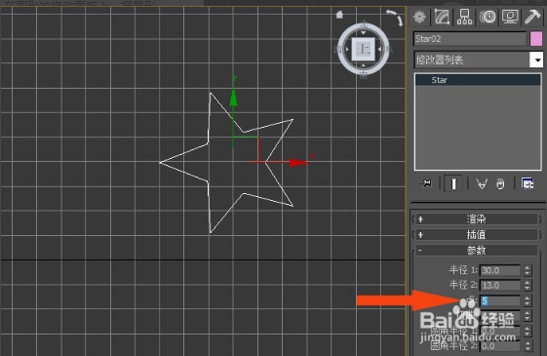Click the 圆角半径 1 spinner arrows
The image size is (547, 356).
[527, 331]
